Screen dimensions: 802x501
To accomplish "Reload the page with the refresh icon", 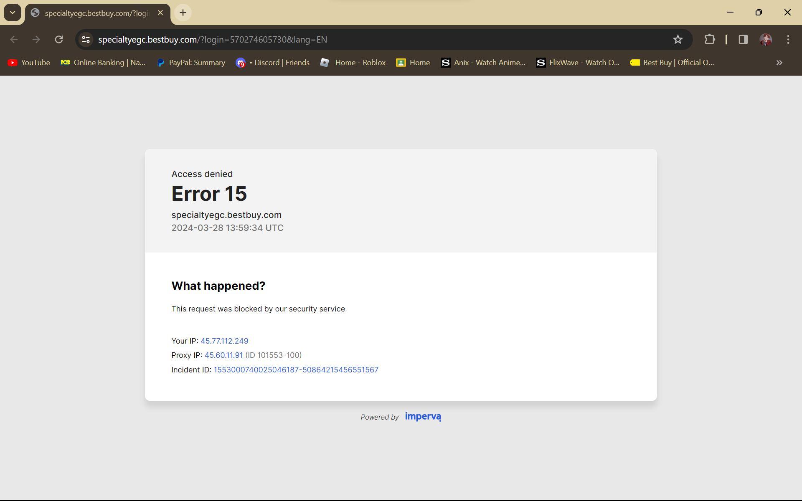I will [59, 39].
